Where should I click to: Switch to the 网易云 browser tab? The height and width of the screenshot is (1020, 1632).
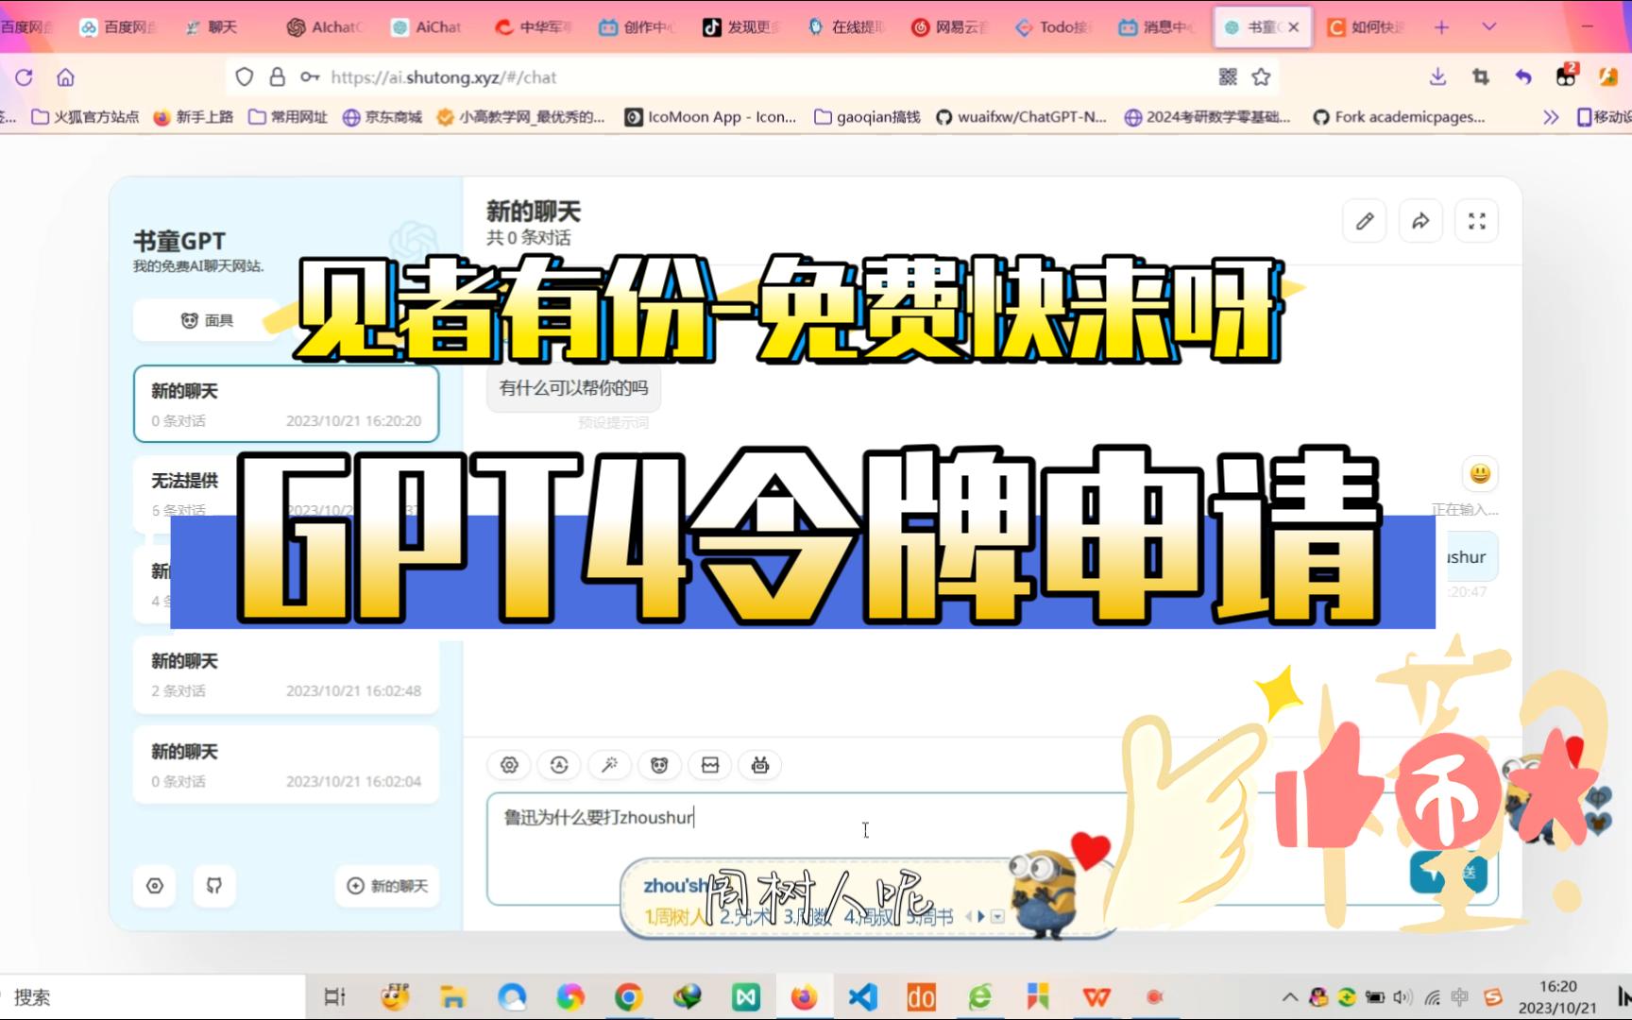pos(949,27)
